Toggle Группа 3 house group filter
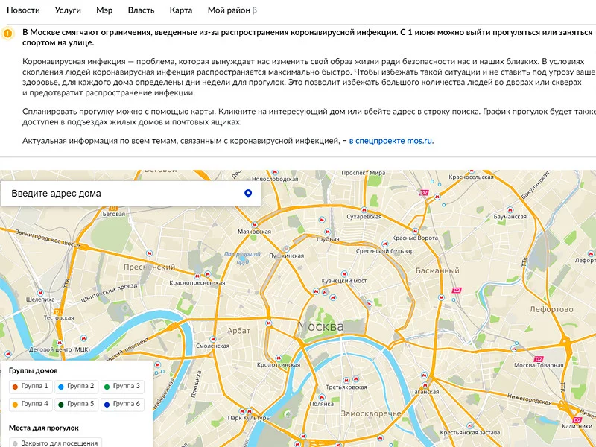The image size is (596, 447). coord(122,386)
